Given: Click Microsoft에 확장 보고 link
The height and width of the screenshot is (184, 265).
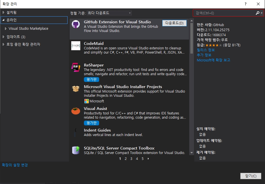Looking at the screenshot, I should pos(213,60).
